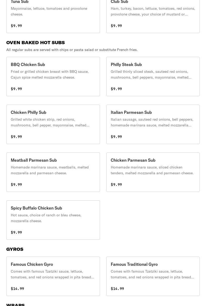
Task: Pick the Meatball Parmesan Sub
Action: point(53,172)
